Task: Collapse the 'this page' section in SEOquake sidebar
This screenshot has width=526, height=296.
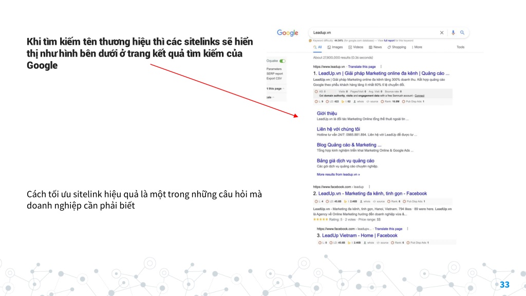Action: (x=275, y=88)
